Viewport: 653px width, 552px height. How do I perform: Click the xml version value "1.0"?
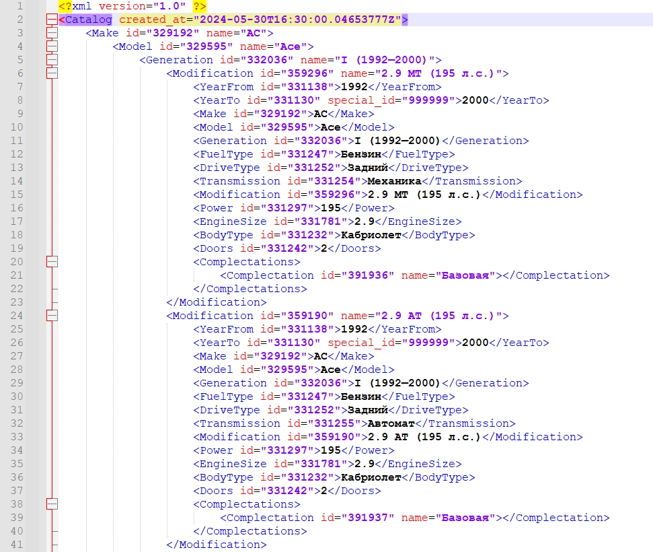click(169, 6)
